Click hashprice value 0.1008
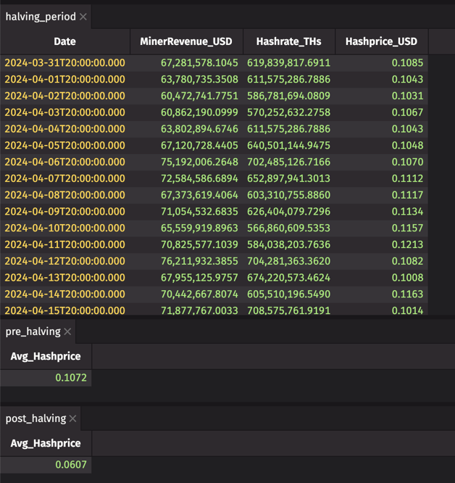This screenshot has width=455, height=483. [x=408, y=278]
